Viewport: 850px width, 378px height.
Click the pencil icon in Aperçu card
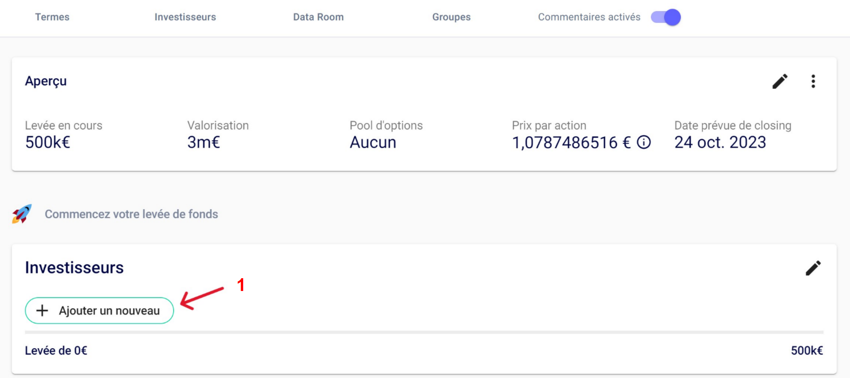tap(779, 81)
